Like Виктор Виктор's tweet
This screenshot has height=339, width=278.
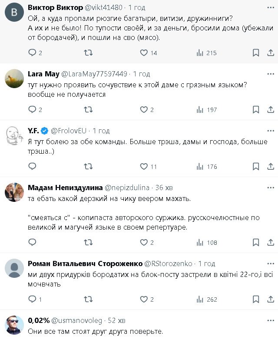point(144,53)
